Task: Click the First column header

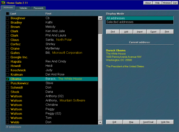Action: pyautogui.click(x=48, y=14)
